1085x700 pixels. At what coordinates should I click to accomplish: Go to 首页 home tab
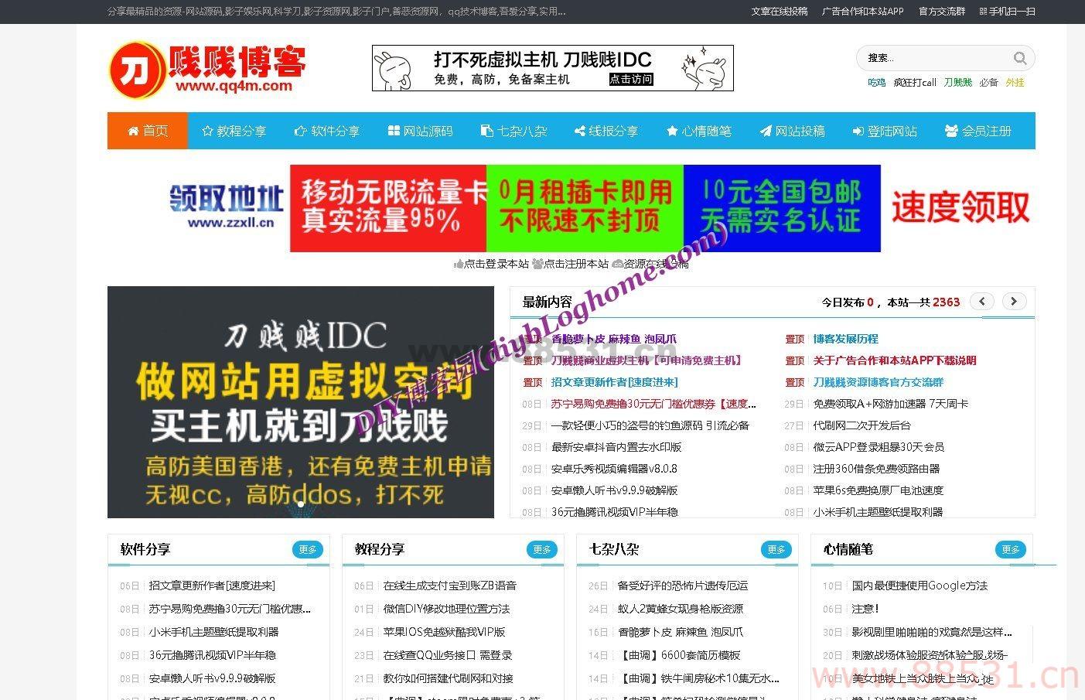coord(148,131)
